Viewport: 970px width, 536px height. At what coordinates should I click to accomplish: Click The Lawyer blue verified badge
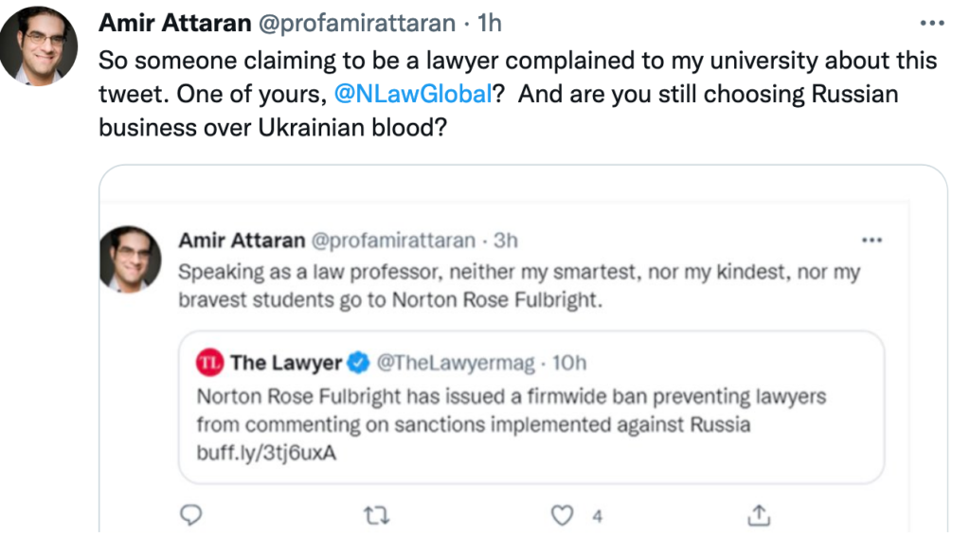pyautogui.click(x=358, y=362)
